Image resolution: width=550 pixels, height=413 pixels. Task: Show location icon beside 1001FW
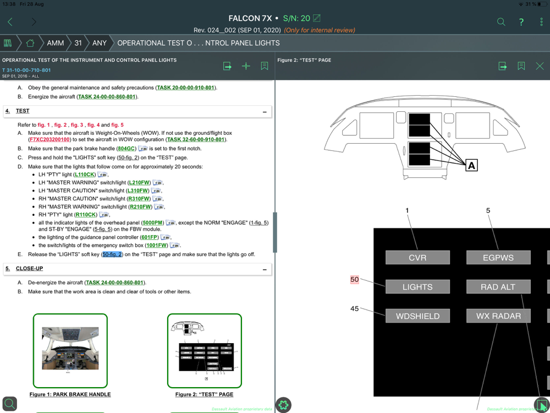[x=175, y=246]
